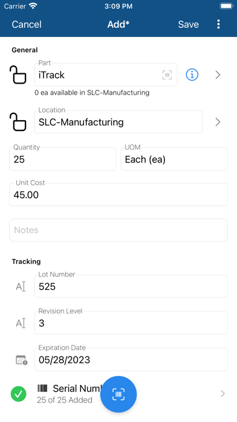Screen dimensions: 237x422
Task: Toggle the lock icon beside Part
Action: point(18,75)
